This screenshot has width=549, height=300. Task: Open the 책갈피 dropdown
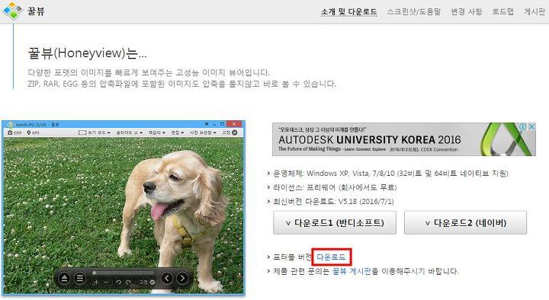pyautogui.click(x=156, y=132)
